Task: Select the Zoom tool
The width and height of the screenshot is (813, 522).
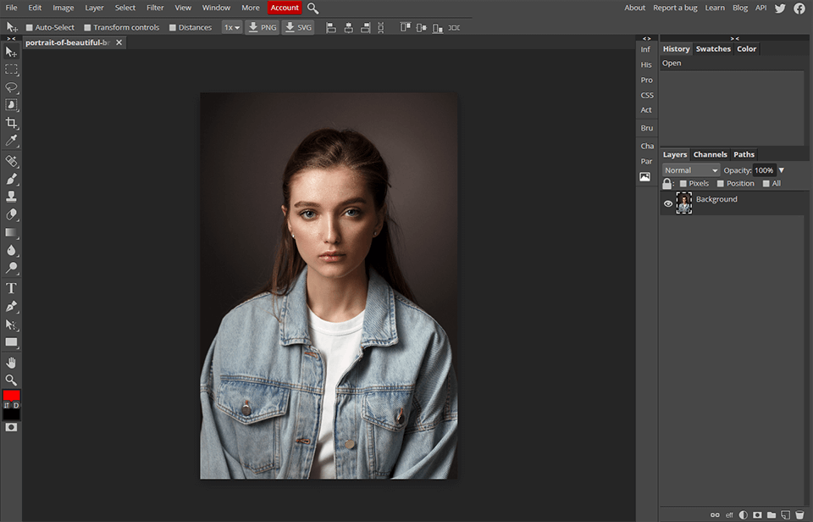Action: 12,380
